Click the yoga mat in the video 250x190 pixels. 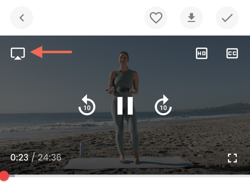click(128, 163)
